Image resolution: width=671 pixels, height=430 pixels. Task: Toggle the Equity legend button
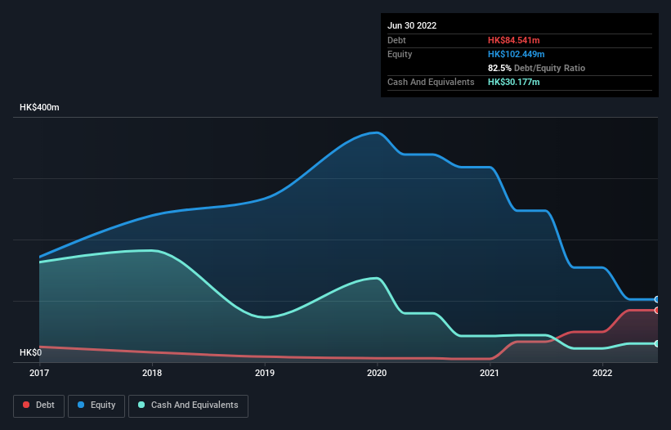click(x=96, y=405)
